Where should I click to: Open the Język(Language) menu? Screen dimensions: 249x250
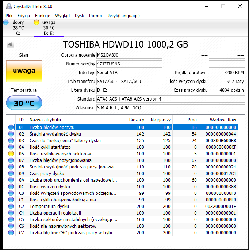pyautogui.click(x=124, y=16)
